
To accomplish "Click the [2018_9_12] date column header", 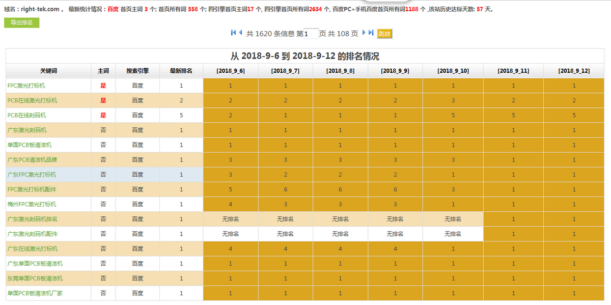I will pos(573,71).
